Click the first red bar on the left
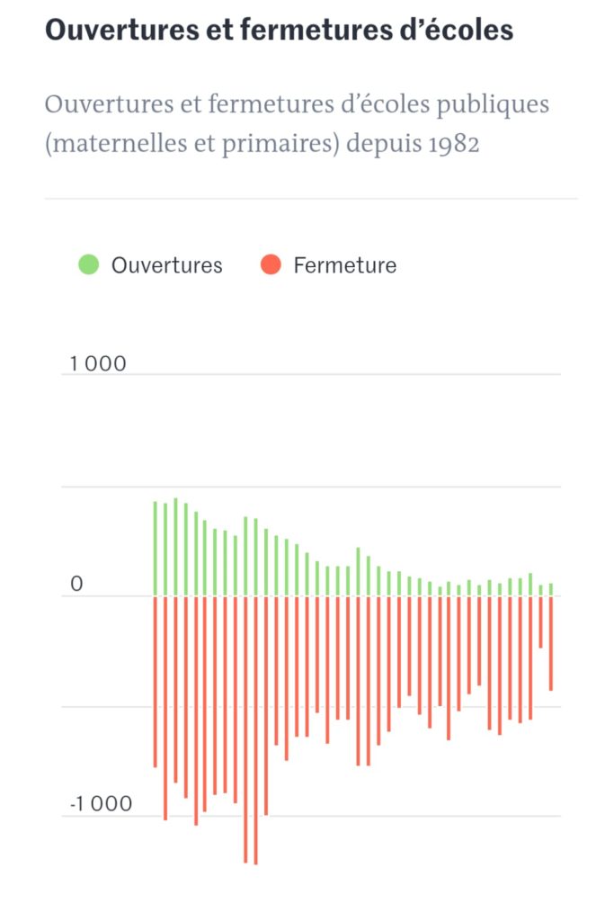The height and width of the screenshot is (921, 614). point(155,682)
